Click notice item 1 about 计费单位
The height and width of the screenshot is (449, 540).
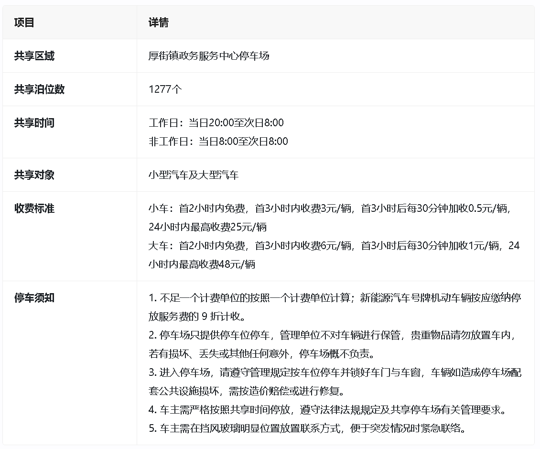[x=335, y=298]
